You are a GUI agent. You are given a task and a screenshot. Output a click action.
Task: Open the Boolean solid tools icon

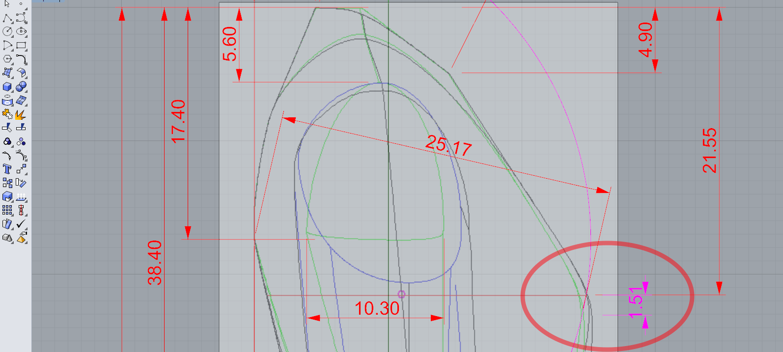7,197
